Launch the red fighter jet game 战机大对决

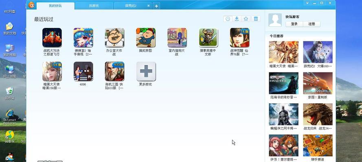click(52, 38)
